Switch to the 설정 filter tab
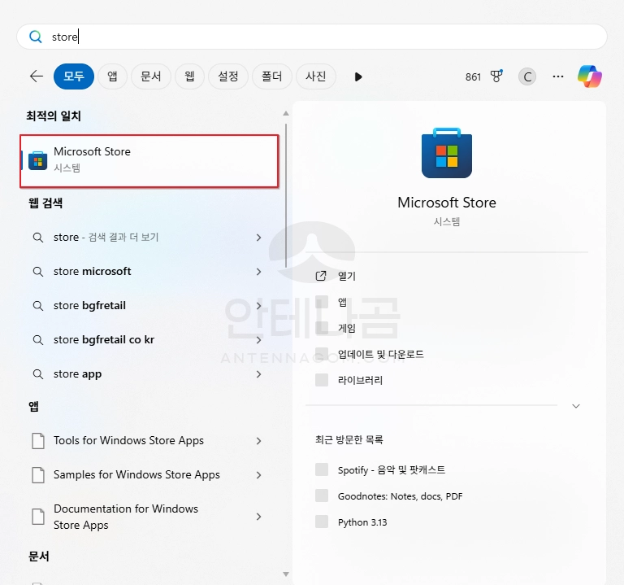 [228, 76]
